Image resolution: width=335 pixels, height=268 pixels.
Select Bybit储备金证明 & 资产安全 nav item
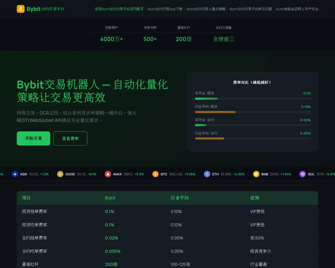pos(297,9)
